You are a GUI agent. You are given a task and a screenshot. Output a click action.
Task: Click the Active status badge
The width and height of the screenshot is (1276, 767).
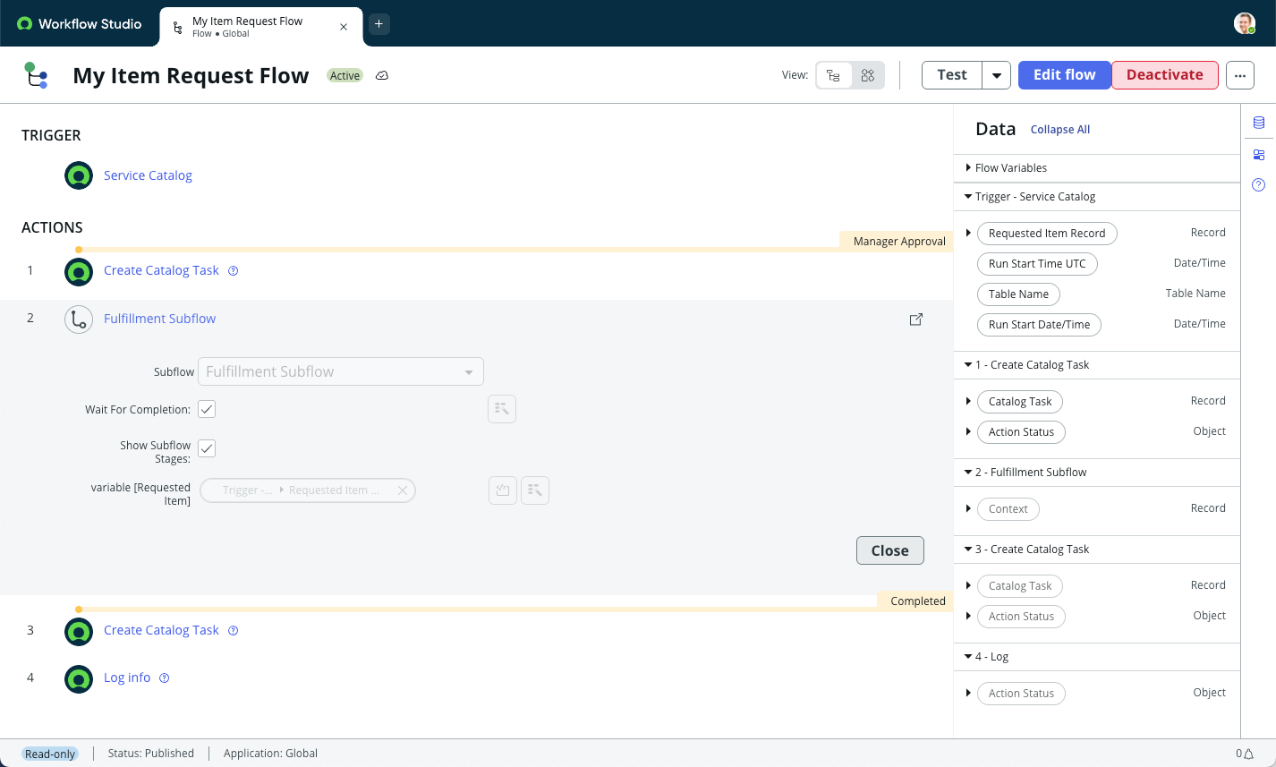[x=345, y=76]
